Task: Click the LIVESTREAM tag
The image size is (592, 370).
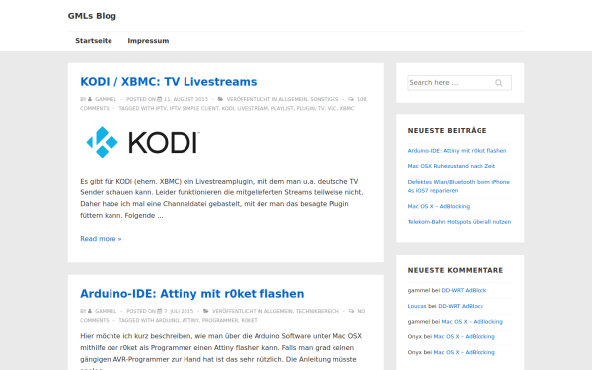Action: (x=253, y=108)
